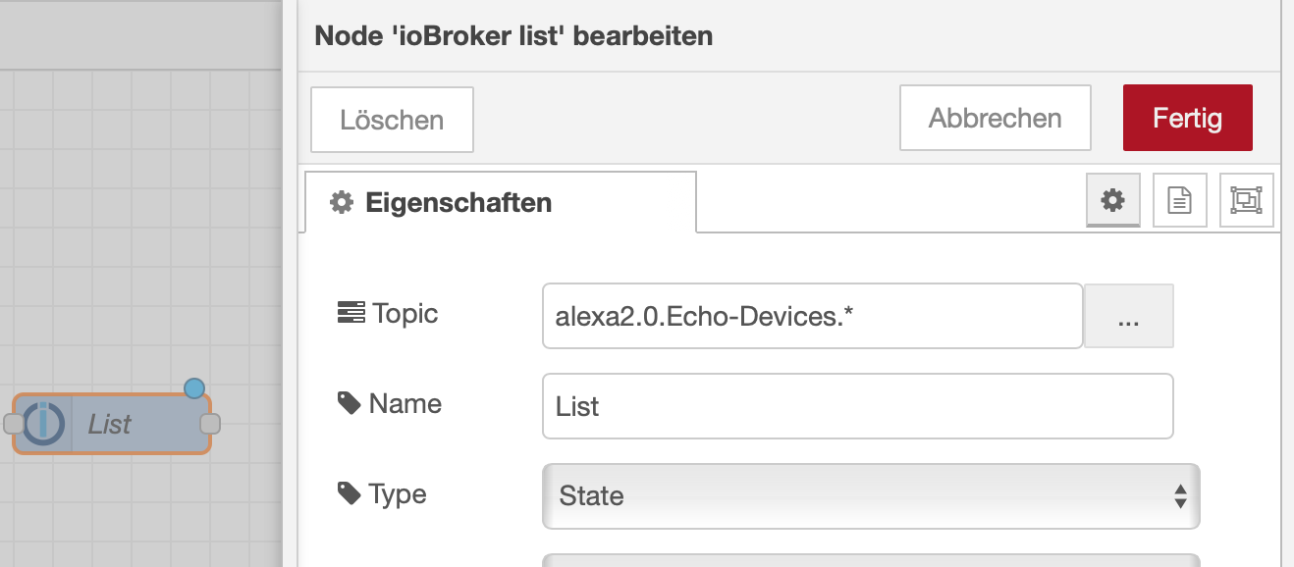Click the List node's output port
Image resolution: width=1294 pixels, height=567 pixels.
click(x=210, y=424)
